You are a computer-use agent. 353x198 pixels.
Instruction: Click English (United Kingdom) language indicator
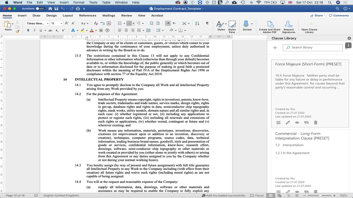pos(61,195)
